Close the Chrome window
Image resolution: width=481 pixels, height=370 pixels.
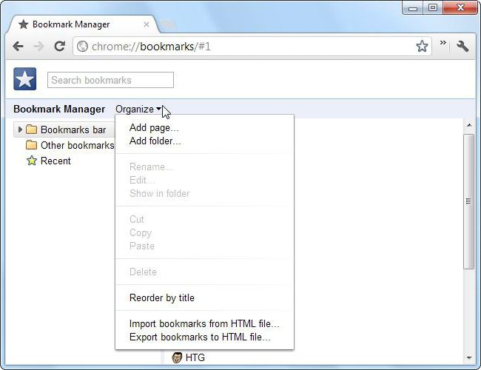460,7
